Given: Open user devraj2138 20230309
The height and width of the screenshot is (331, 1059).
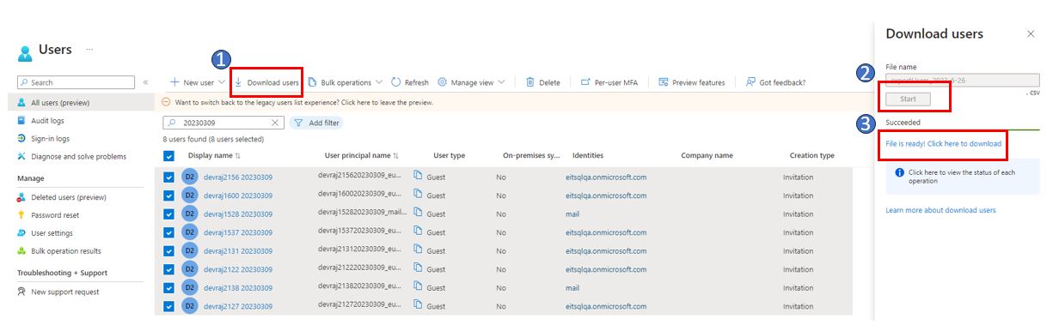Looking at the screenshot, I should (238, 288).
